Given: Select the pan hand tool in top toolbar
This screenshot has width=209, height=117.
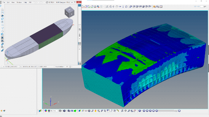Looking at the screenshot, I should coord(117,6).
